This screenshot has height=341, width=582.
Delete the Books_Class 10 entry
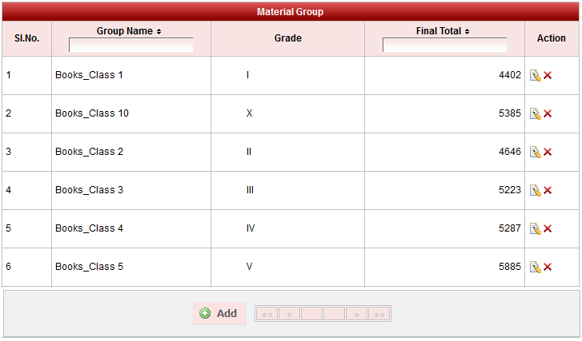point(548,113)
